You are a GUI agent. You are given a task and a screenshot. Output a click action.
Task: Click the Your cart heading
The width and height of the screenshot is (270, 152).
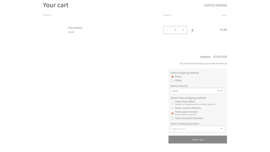tap(56, 5)
